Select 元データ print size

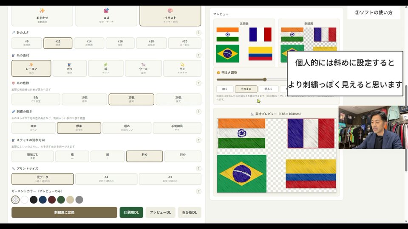point(42,179)
